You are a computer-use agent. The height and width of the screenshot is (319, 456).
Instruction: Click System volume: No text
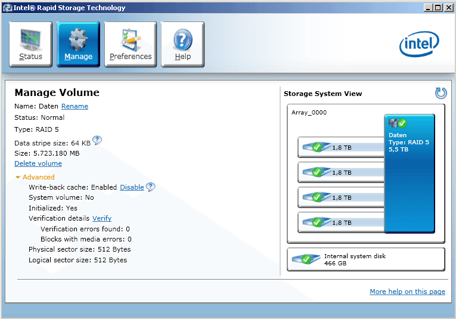point(61,198)
